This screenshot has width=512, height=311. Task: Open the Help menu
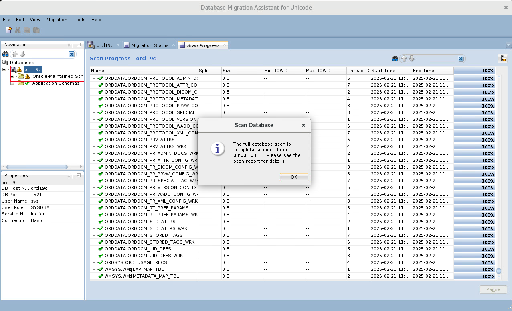point(96,20)
